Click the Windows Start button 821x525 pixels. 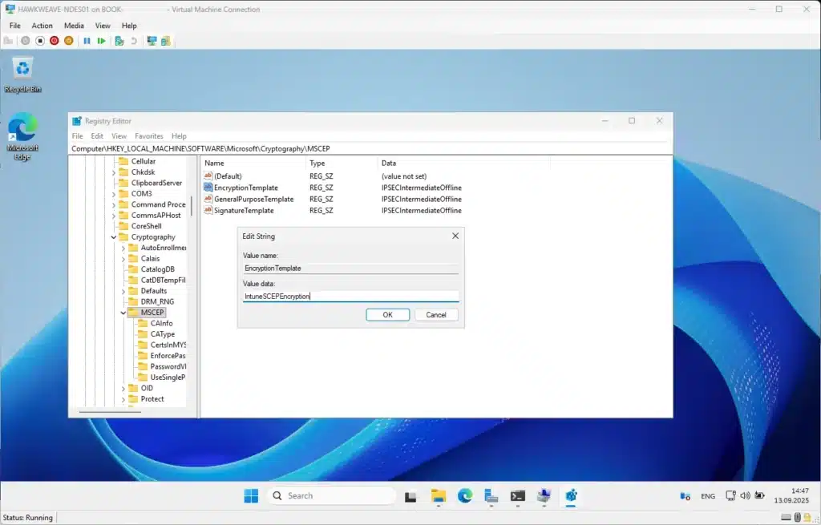(251, 496)
